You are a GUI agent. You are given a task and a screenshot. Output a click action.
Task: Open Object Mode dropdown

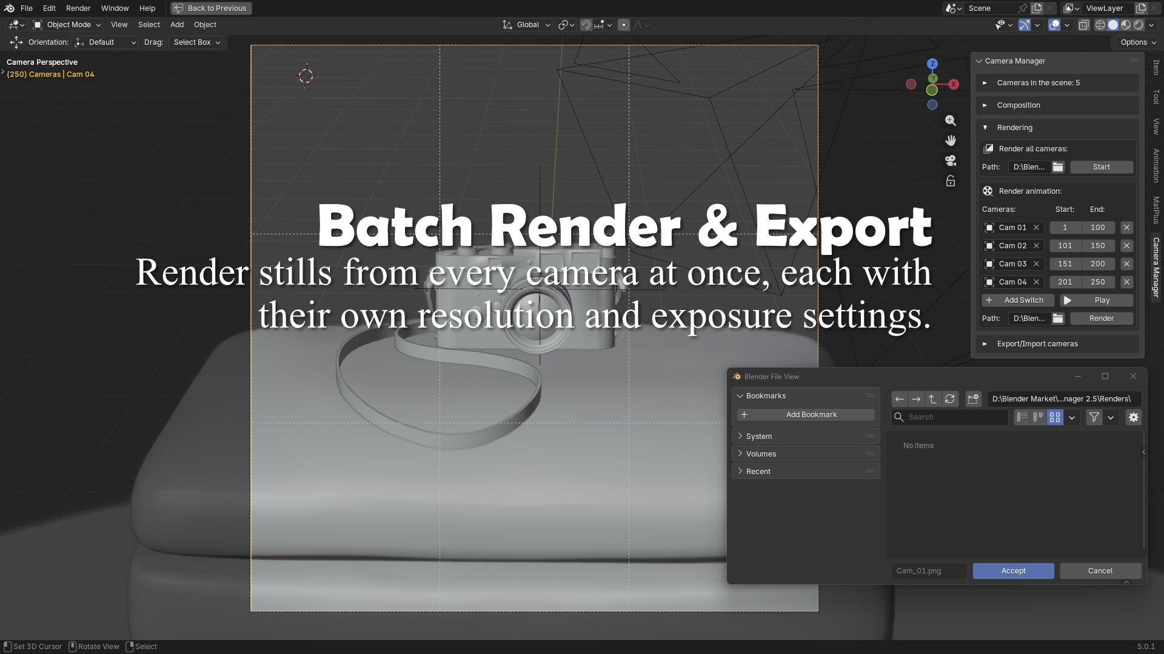point(67,25)
